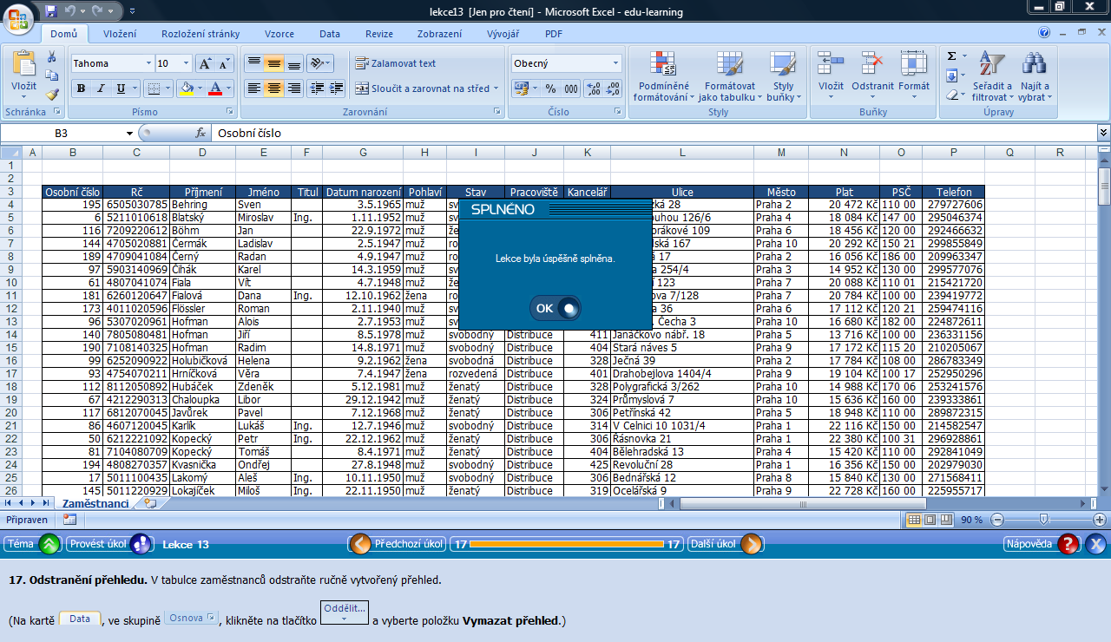Viewport: 1111px width, 642px height.
Task: Click the Increase Font Size icon
Action: (204, 64)
